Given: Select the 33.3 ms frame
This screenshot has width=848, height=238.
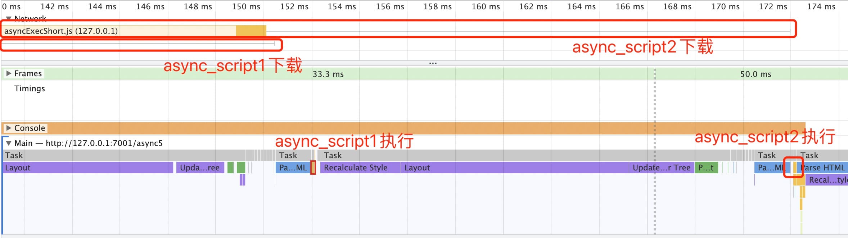Looking at the screenshot, I should click(x=328, y=74).
